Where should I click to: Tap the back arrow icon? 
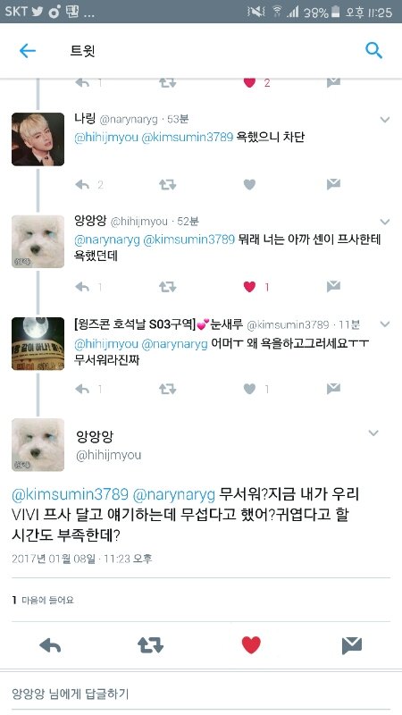(28, 51)
